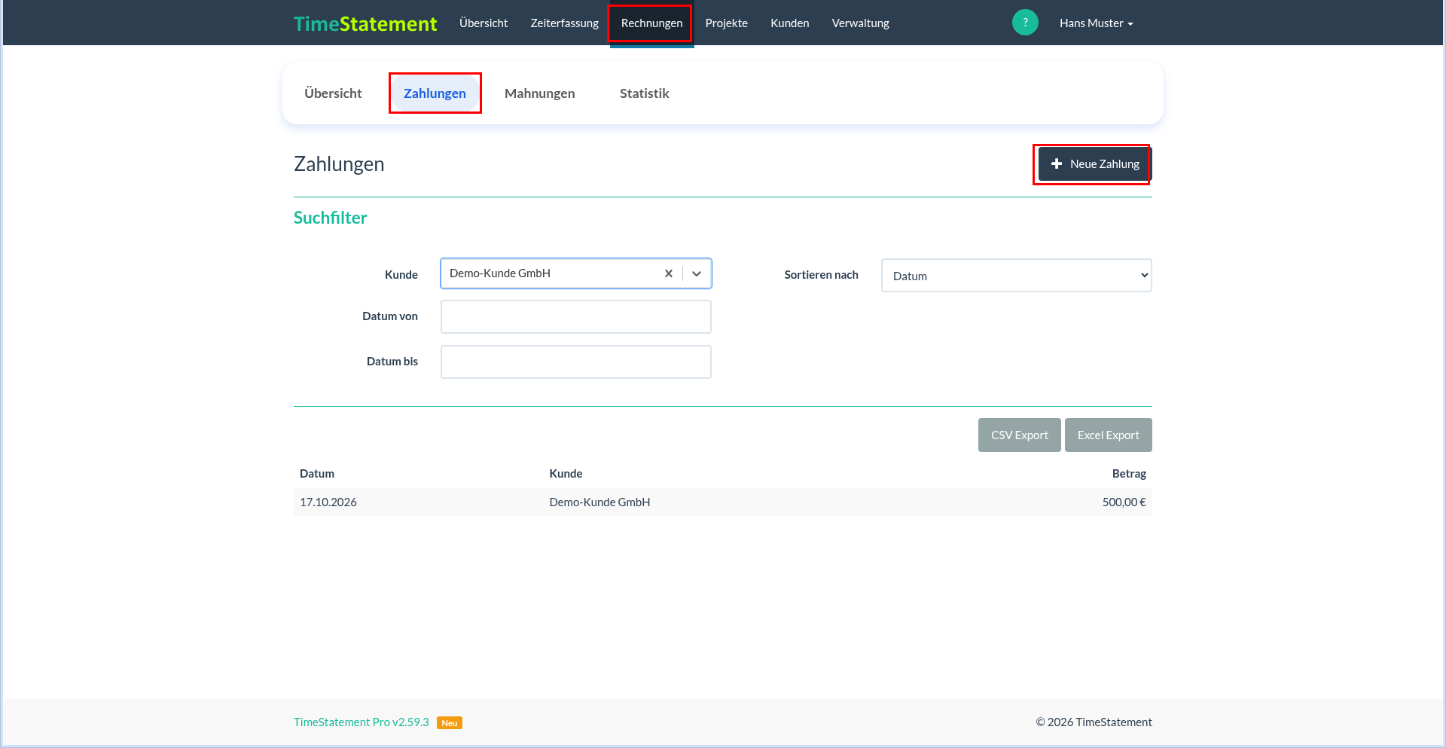Click the Kunde column header

(566, 474)
